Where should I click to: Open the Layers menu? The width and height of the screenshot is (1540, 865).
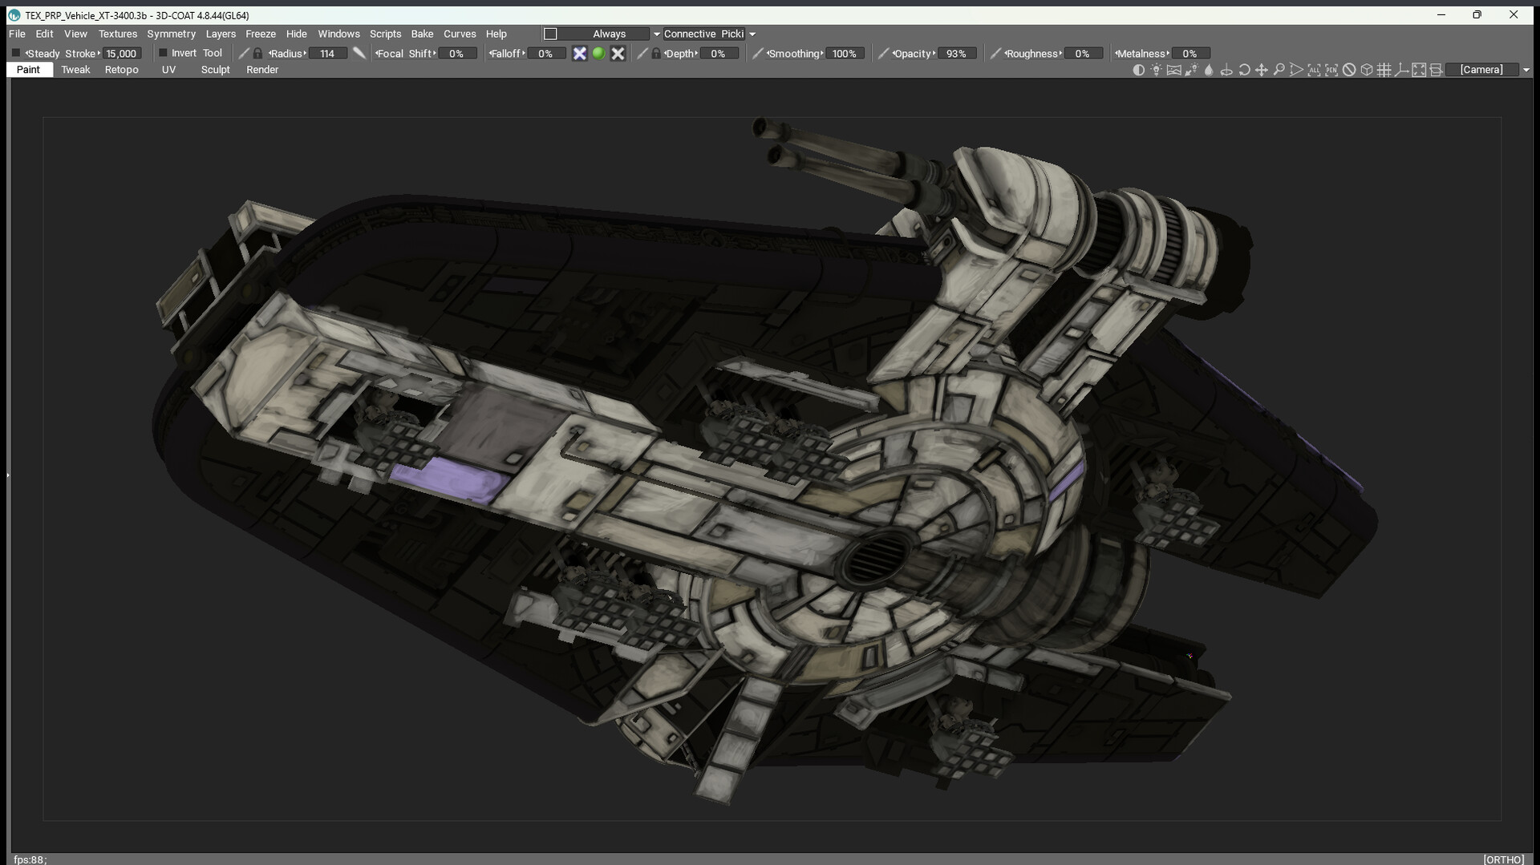point(221,34)
